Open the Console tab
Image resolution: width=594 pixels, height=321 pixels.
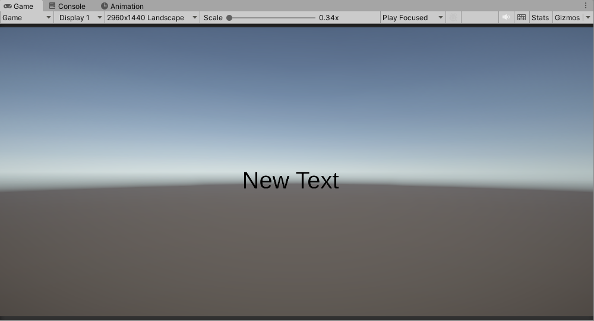(x=68, y=6)
